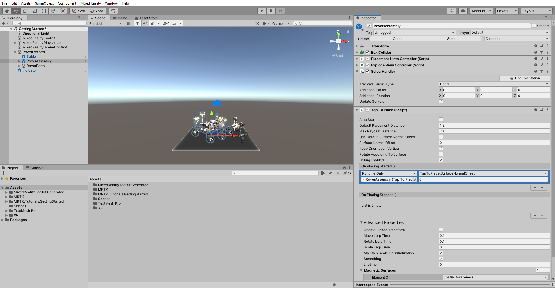
Task: Open the Mixed Reality menu
Action: click(90, 3)
